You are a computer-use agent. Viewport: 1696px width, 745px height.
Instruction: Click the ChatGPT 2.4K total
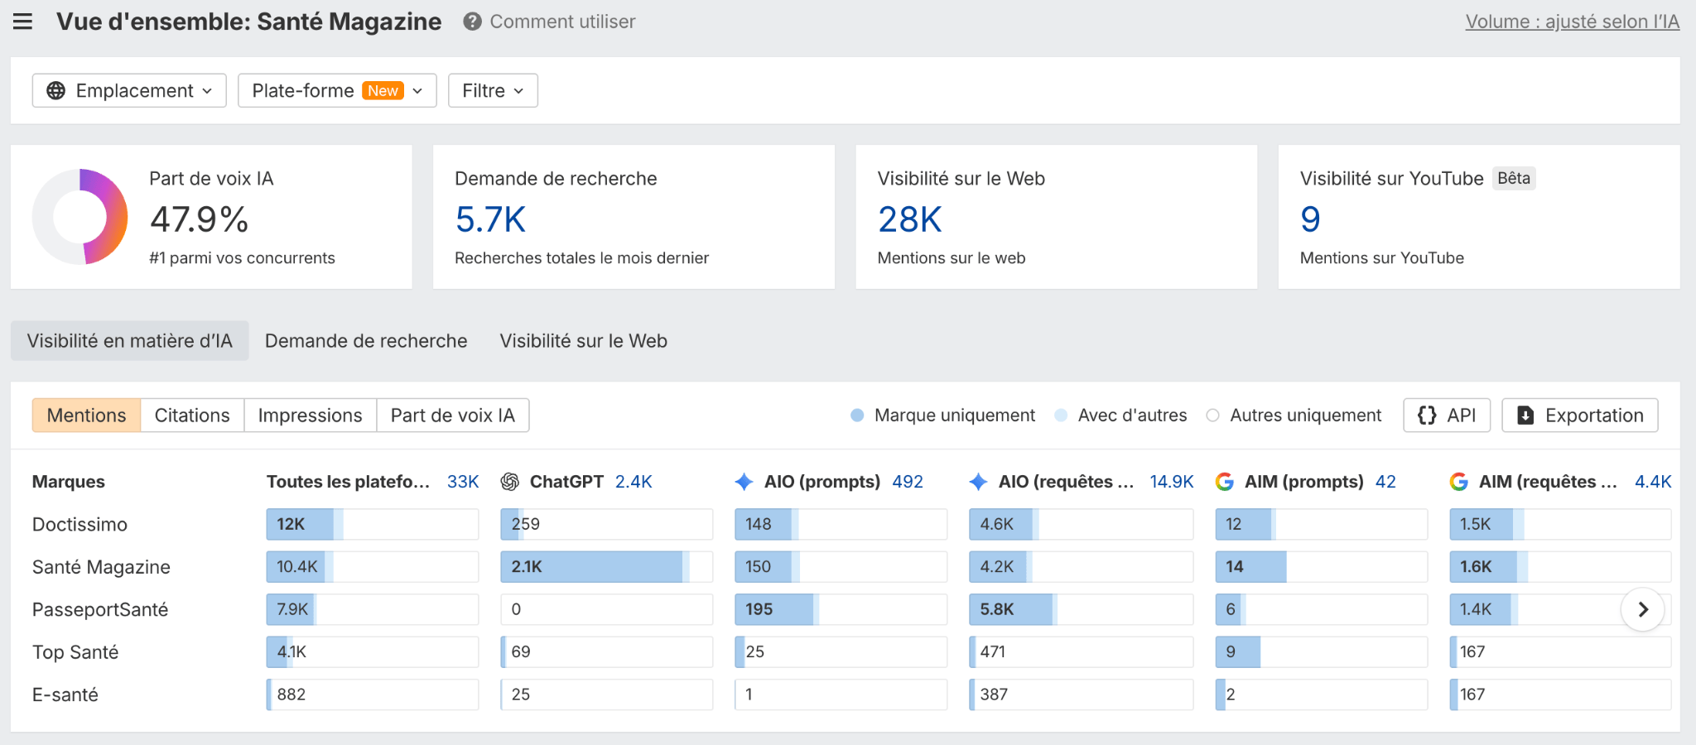click(x=634, y=482)
